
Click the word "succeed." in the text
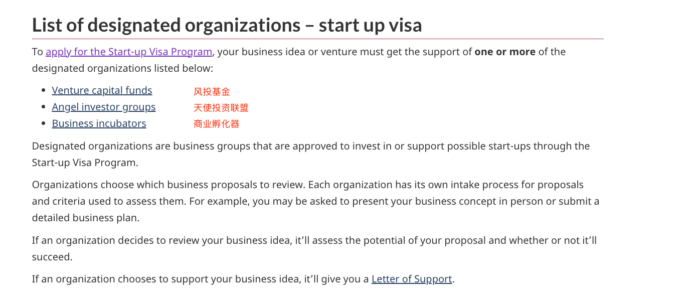pos(52,257)
